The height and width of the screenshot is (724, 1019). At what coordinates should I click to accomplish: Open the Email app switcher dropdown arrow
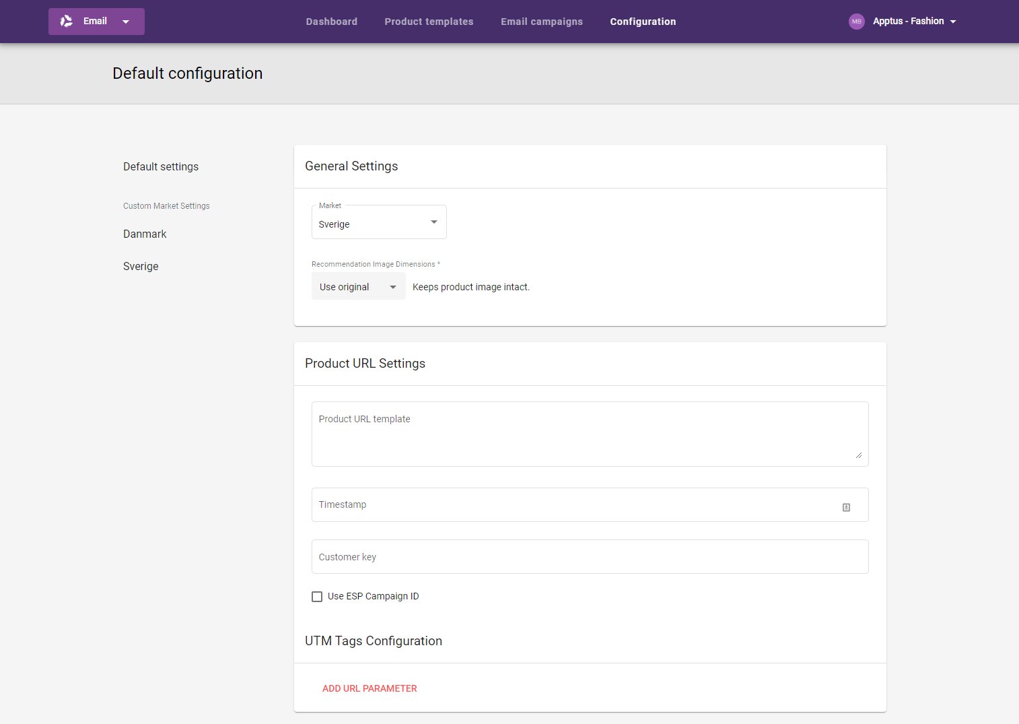coord(125,22)
